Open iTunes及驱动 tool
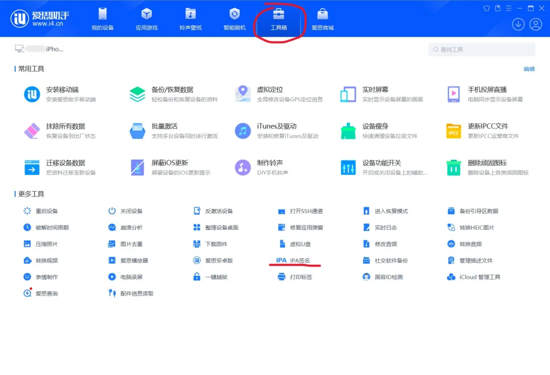Image resolution: width=550 pixels, height=375 pixels. pos(277,131)
